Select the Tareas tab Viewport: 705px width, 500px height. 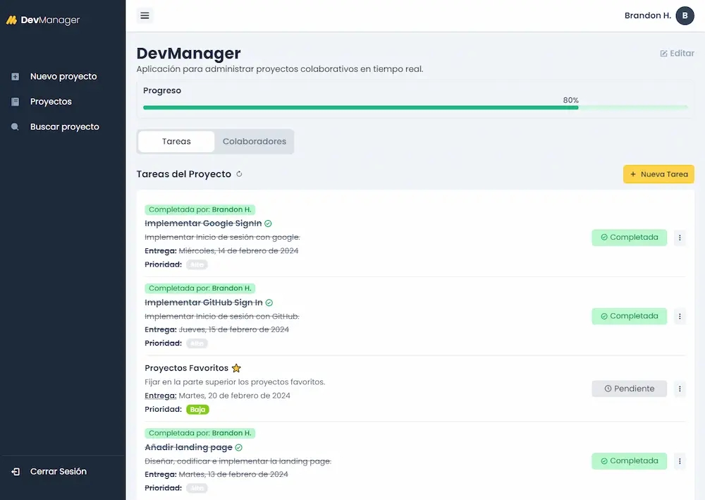tap(176, 141)
